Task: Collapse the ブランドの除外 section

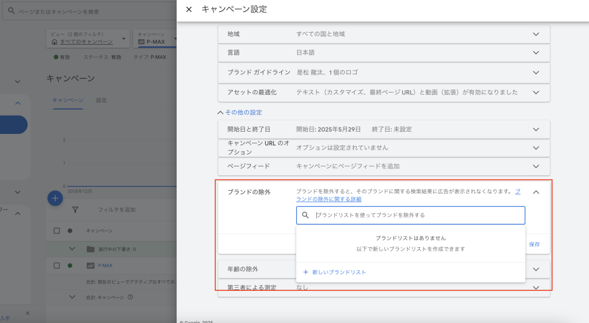Action: tap(536, 192)
